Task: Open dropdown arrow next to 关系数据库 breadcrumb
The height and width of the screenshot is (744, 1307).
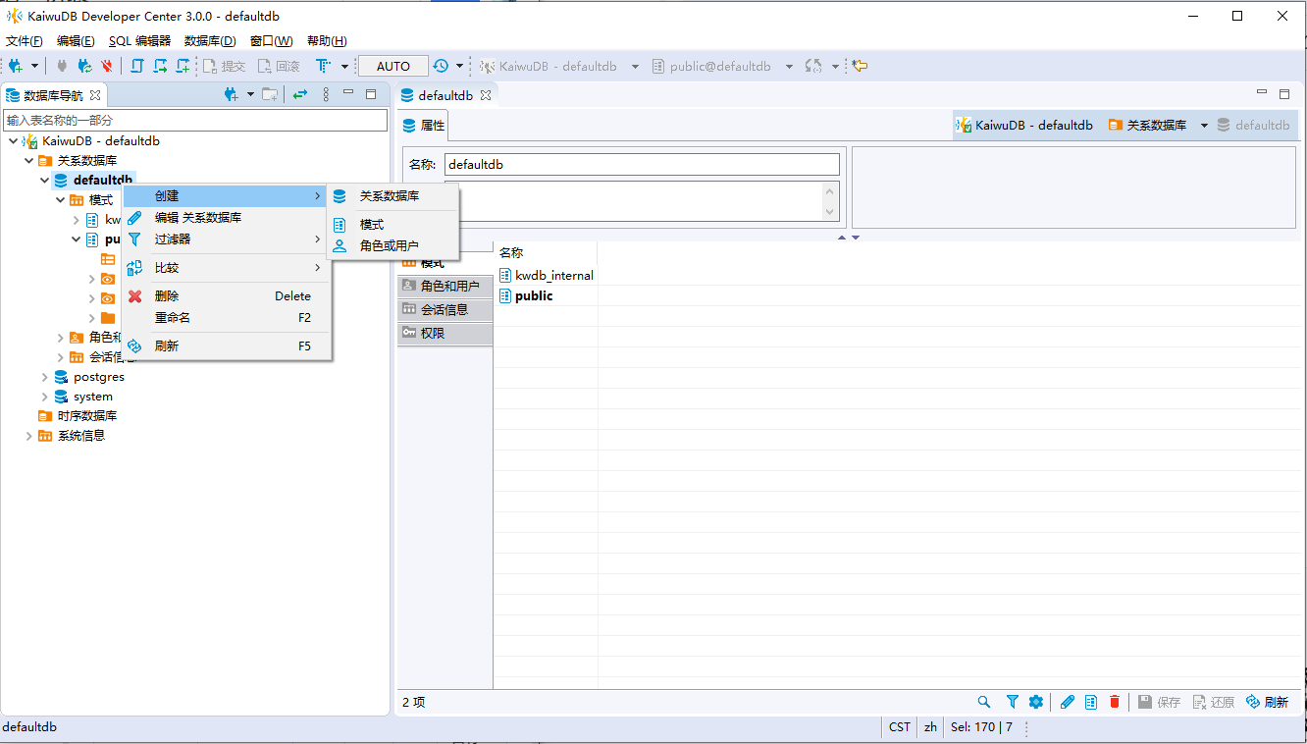Action: coord(1204,126)
